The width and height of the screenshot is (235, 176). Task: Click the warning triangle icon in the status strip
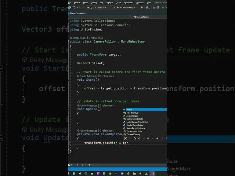click(69, 165)
